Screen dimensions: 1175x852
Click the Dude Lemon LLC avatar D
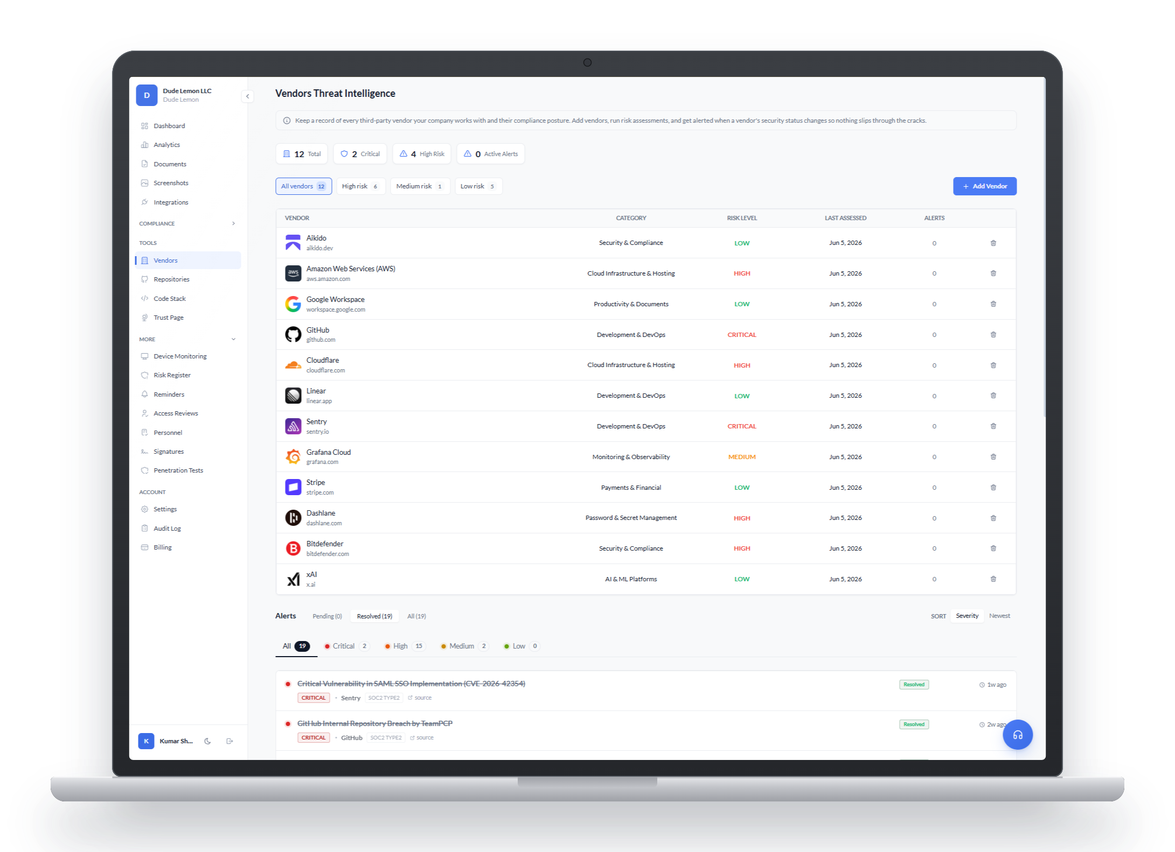[147, 95]
